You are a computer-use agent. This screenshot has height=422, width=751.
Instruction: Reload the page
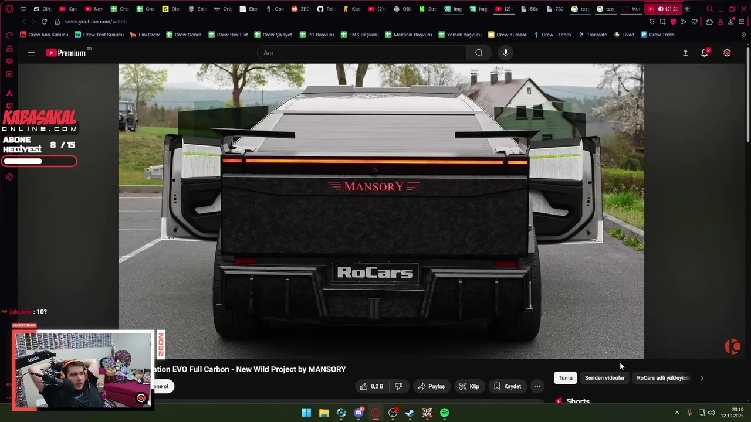point(44,22)
